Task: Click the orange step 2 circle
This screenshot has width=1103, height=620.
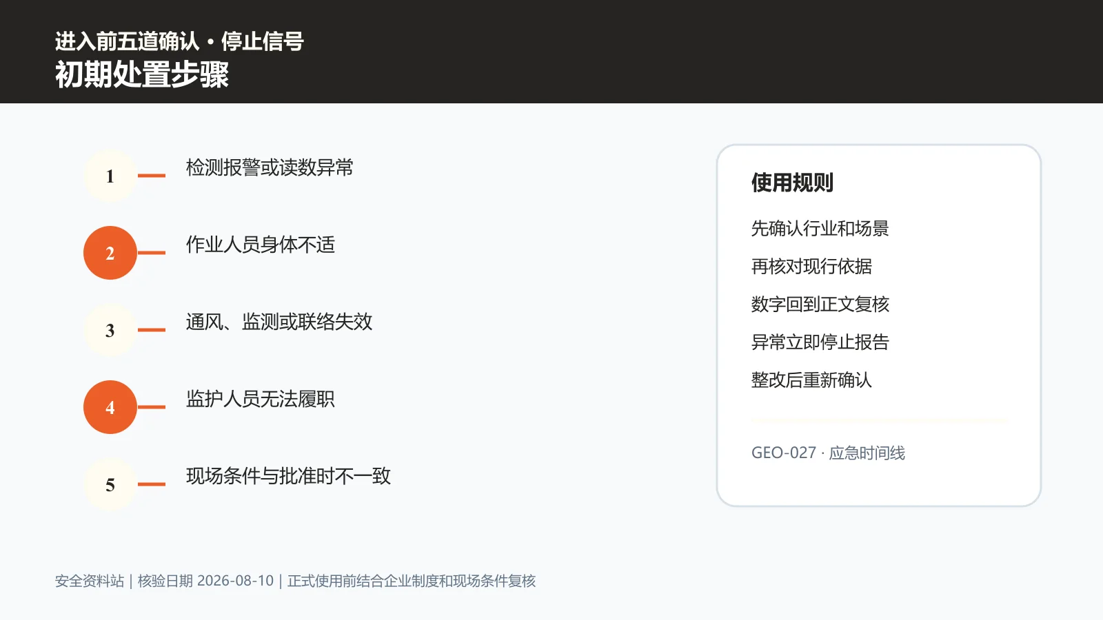Action: [110, 253]
